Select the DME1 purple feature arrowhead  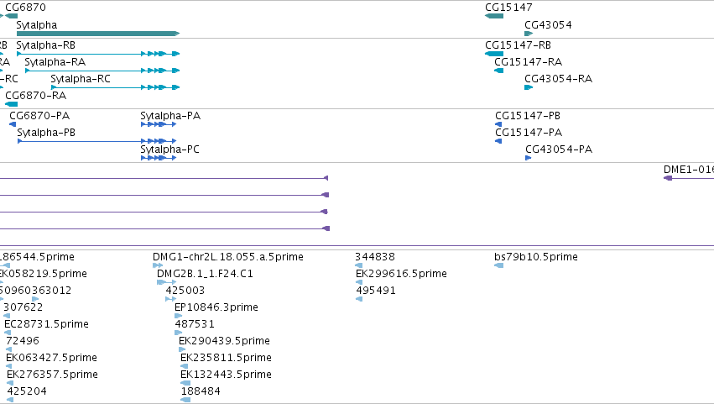tap(668, 178)
